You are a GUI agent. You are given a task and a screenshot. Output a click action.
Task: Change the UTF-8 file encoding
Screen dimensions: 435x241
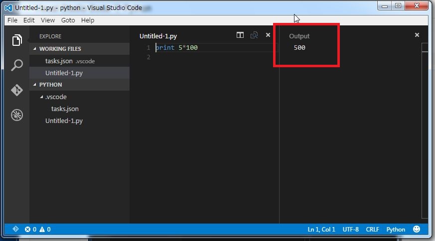click(x=350, y=230)
